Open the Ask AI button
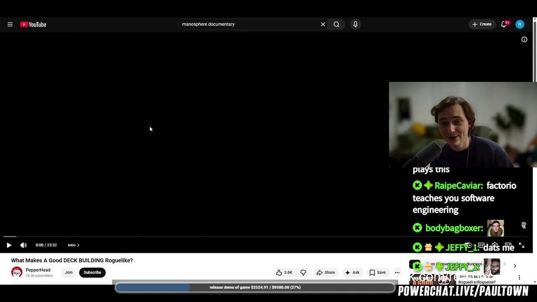Screen dimensions: 537x302 coord(352,273)
